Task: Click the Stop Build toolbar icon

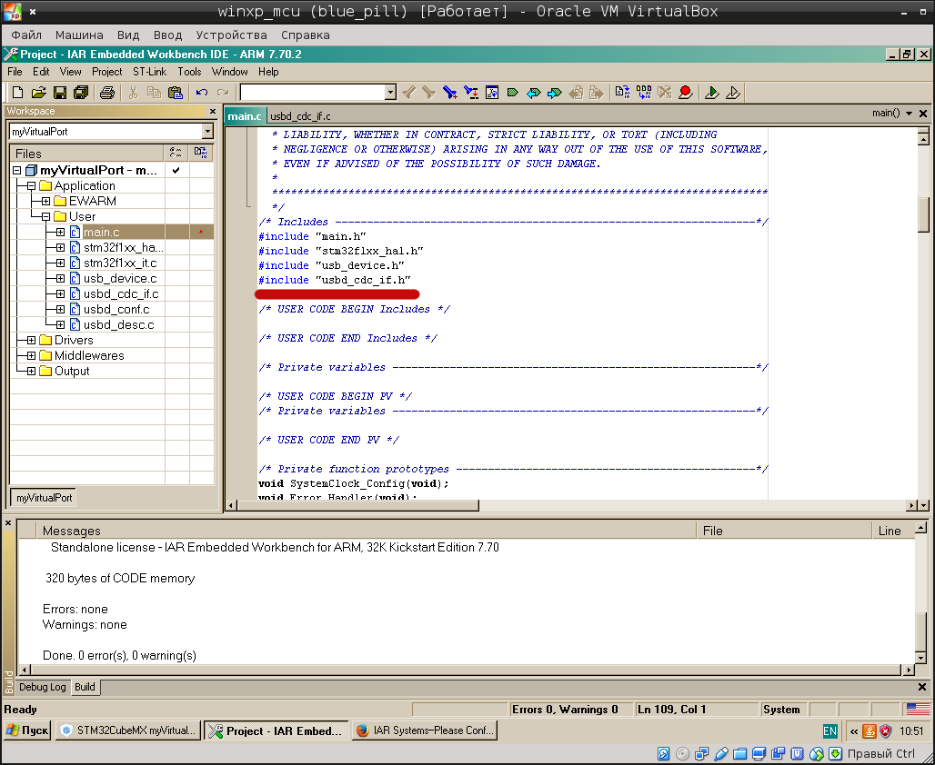Action: (664, 93)
